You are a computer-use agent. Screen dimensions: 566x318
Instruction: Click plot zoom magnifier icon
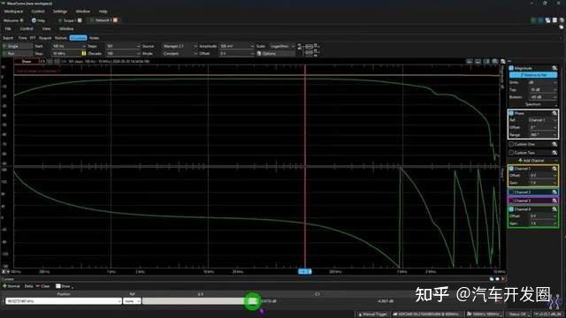click(x=495, y=61)
